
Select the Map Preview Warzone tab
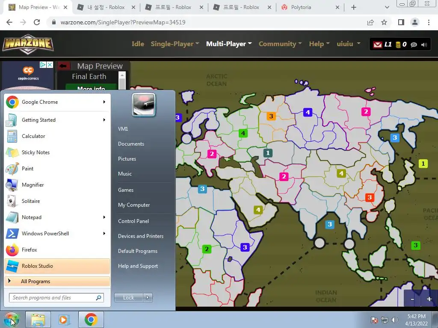point(38,7)
